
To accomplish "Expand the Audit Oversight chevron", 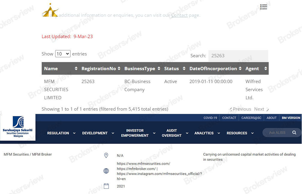I will pos(187,133).
